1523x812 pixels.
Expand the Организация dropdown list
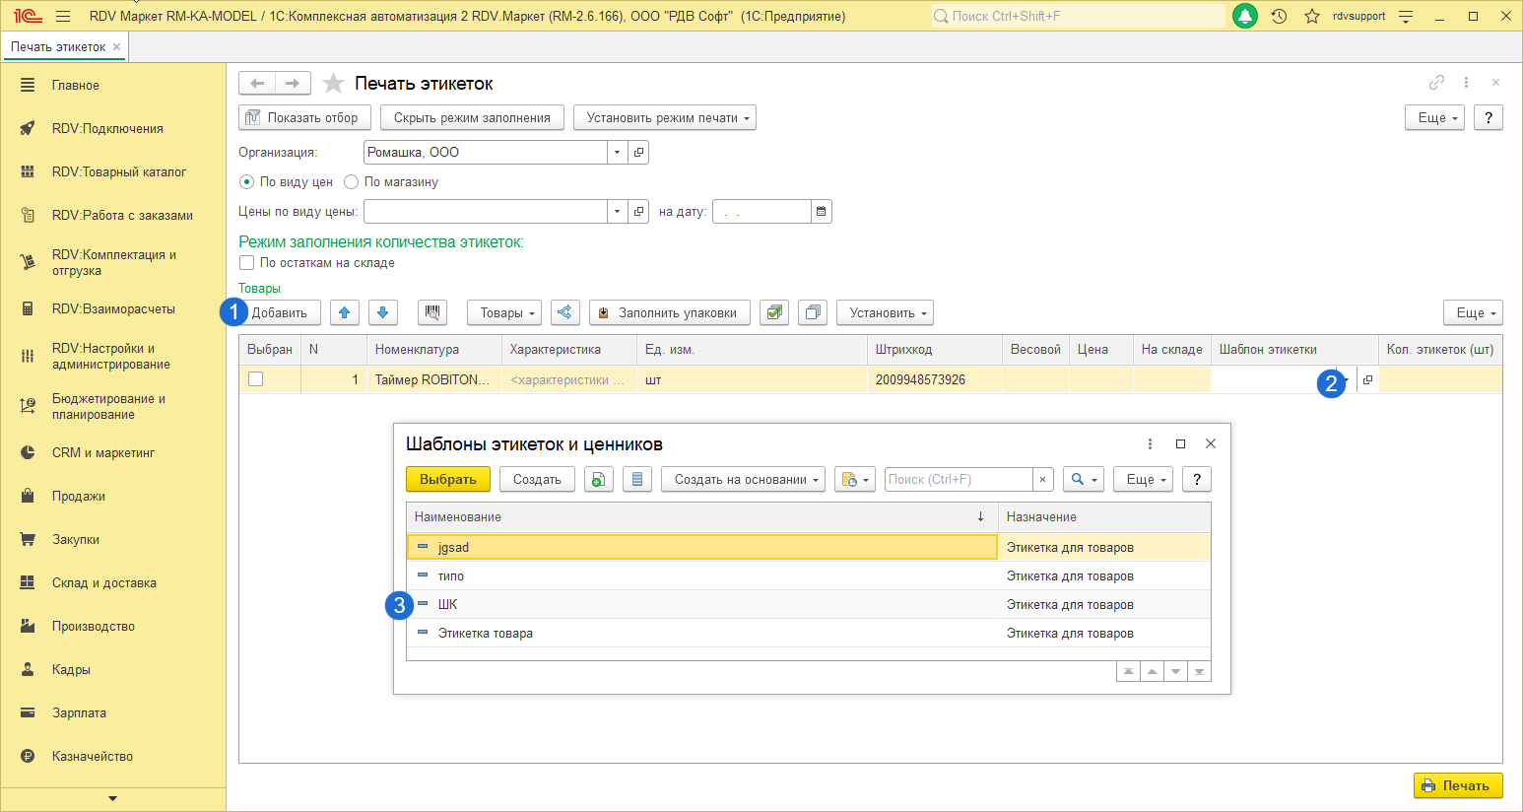[617, 152]
